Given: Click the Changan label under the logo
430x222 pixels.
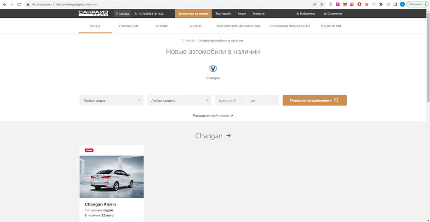Looking at the screenshot, I should tap(213, 78).
